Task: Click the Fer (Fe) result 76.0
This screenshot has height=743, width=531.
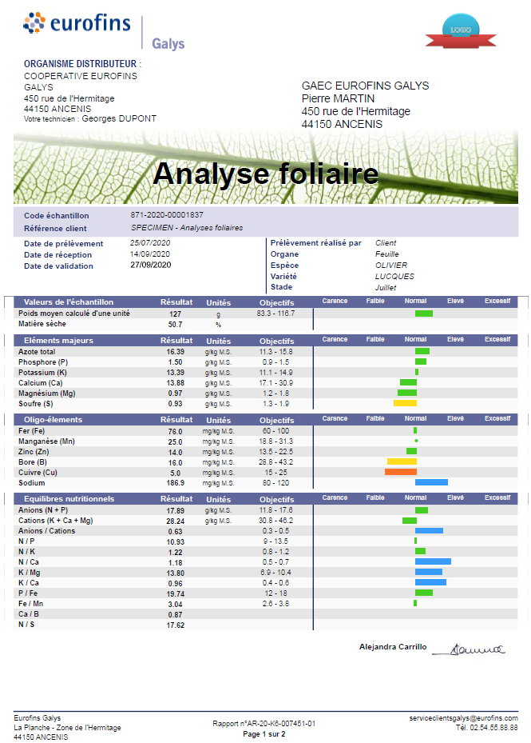Action: (175, 431)
